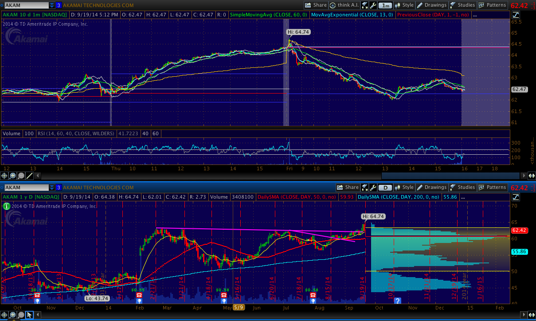
Task: Select the 1m timeframe button in upper chart
Action: click(x=385, y=5)
